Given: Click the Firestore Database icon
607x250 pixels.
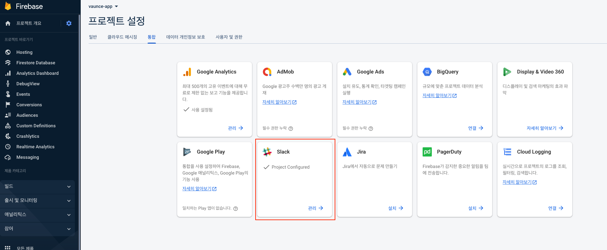Looking at the screenshot, I should coord(8,63).
